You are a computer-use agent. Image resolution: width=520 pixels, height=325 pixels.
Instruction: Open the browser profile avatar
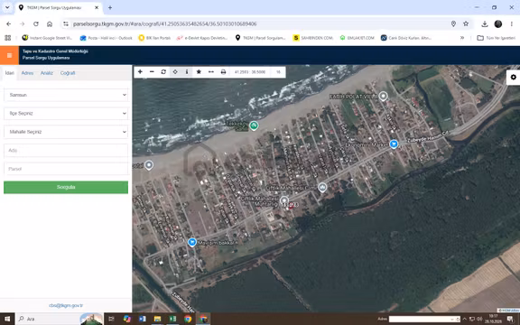(x=498, y=23)
